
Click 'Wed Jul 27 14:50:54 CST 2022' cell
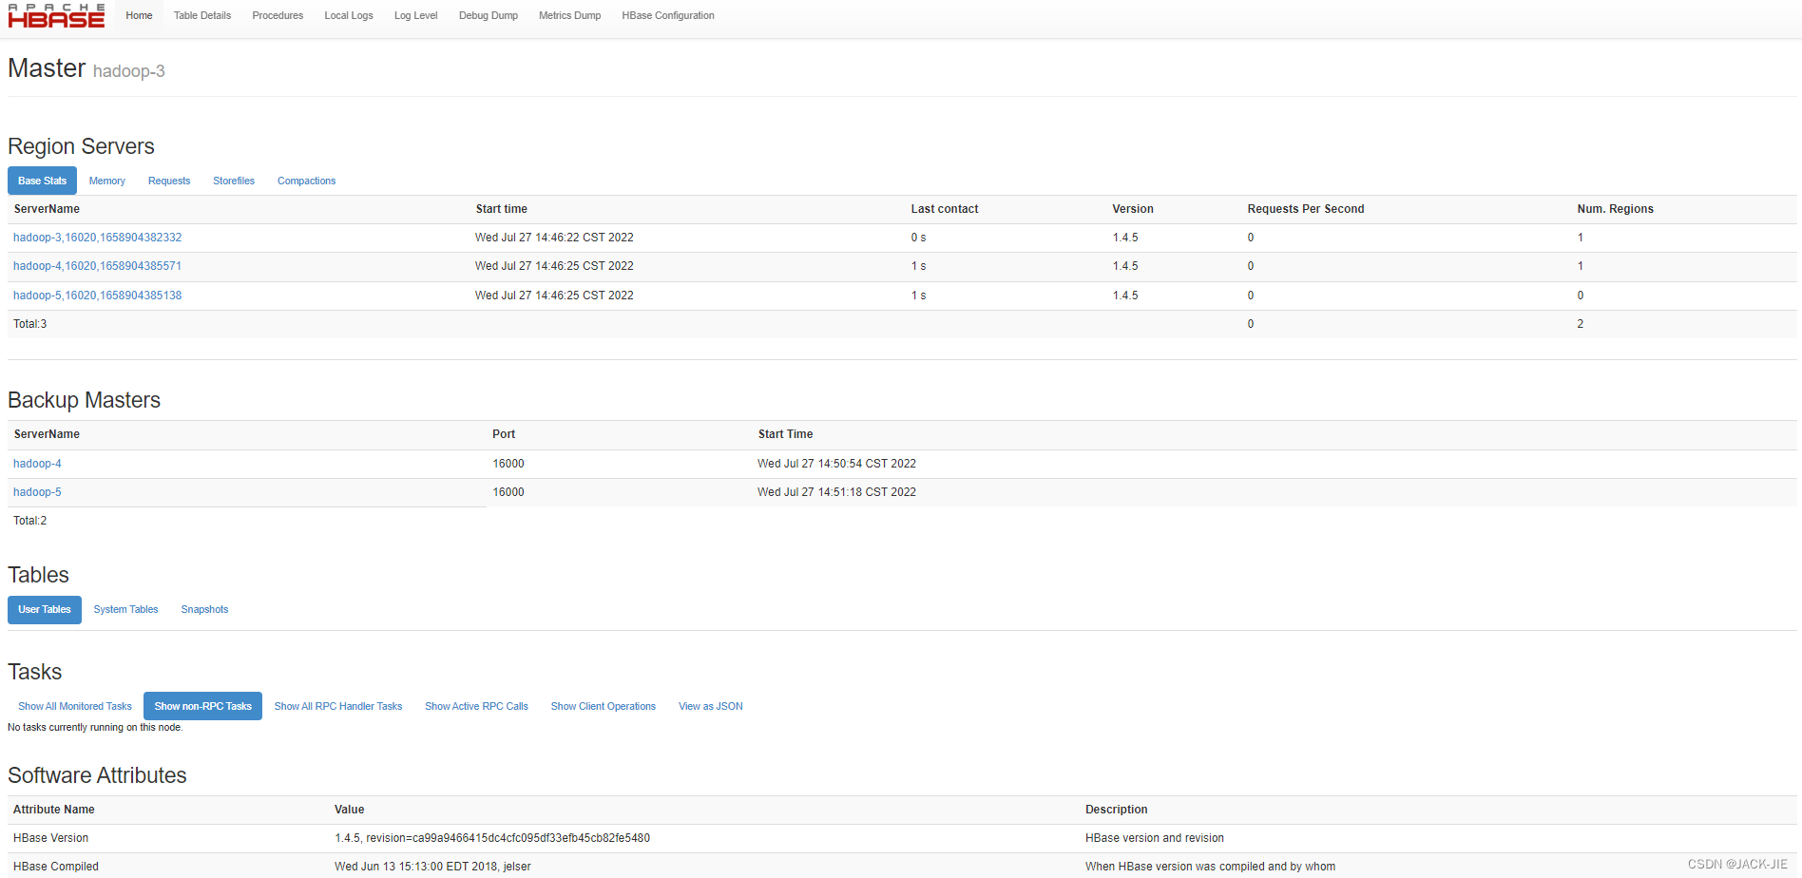pos(836,464)
